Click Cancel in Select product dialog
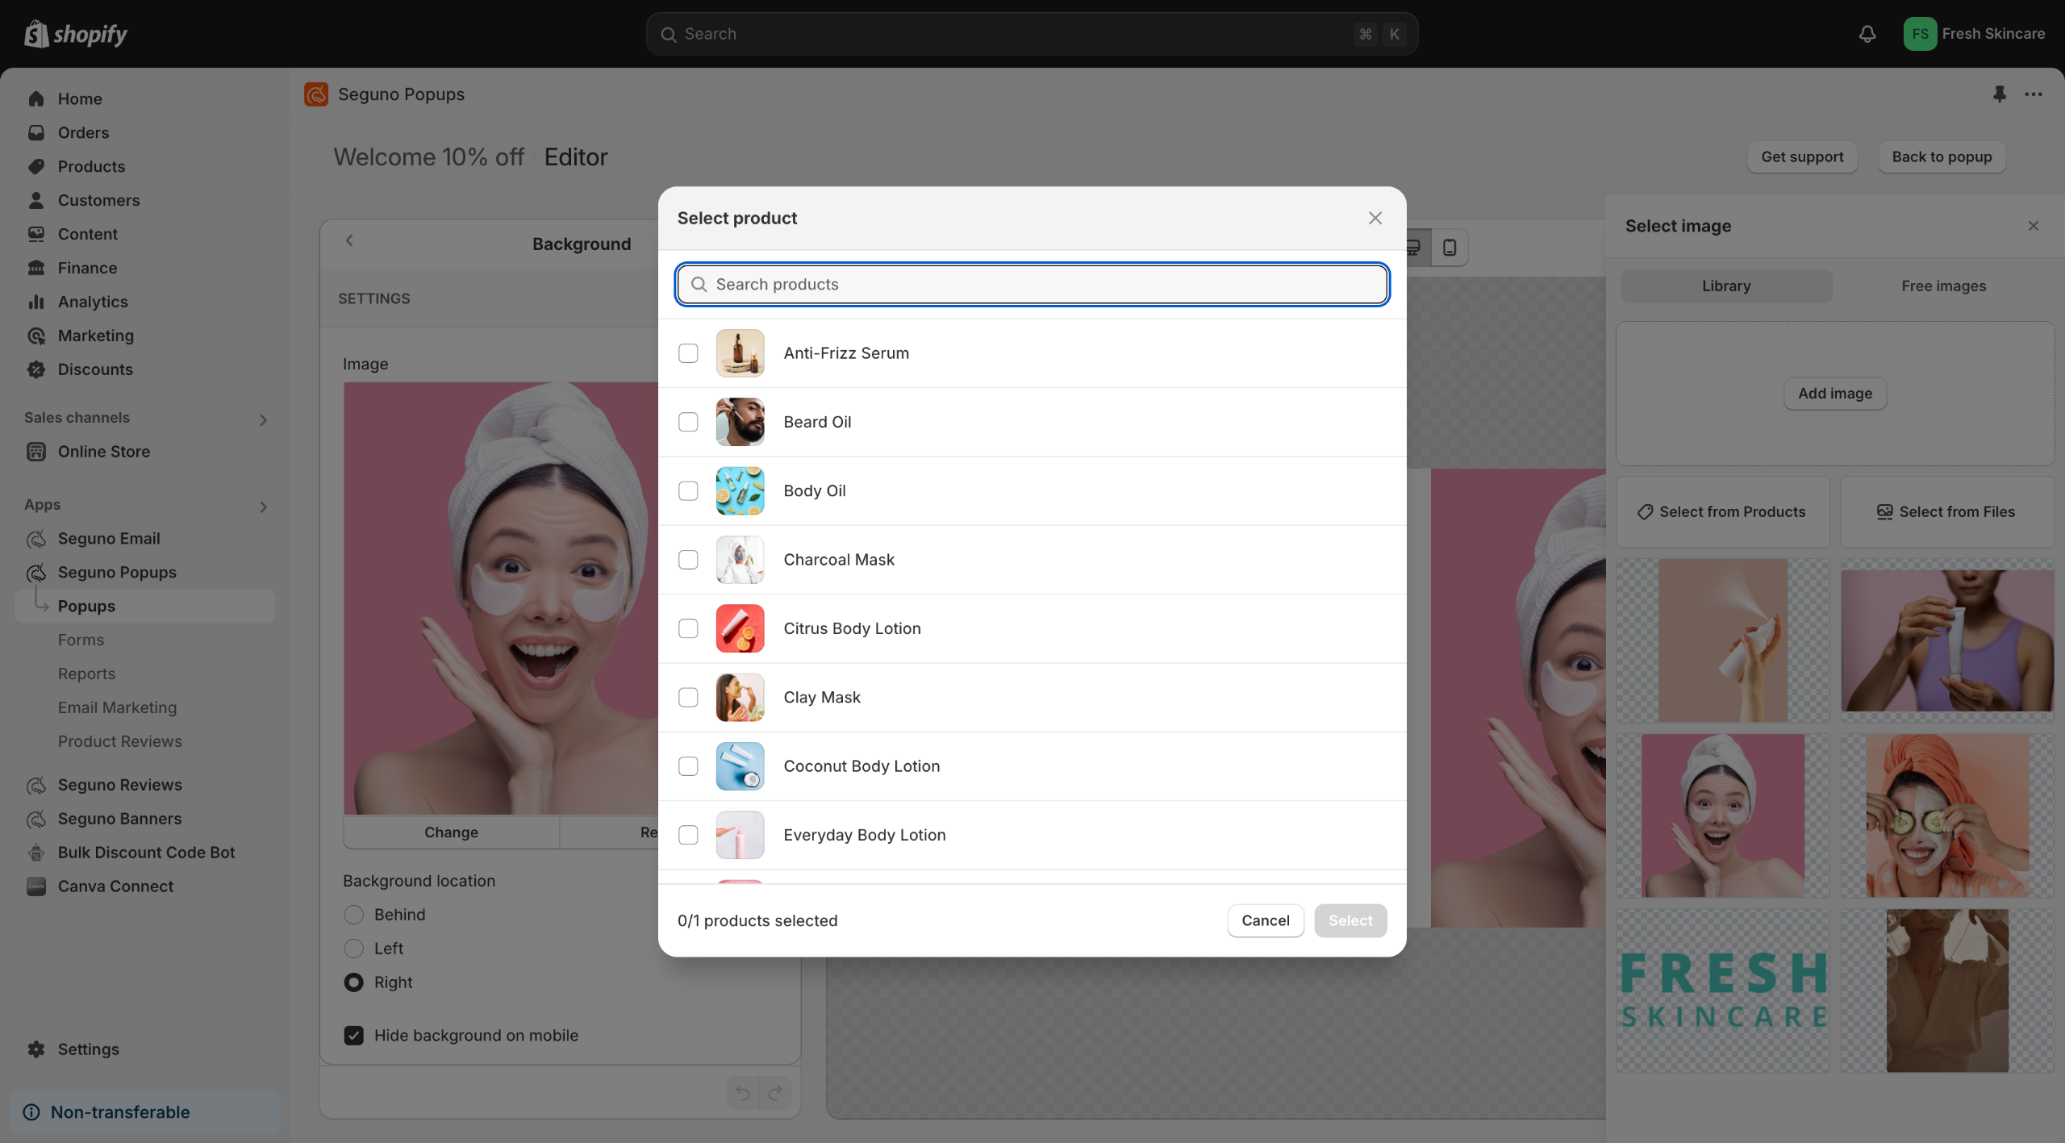 pos(1266,921)
